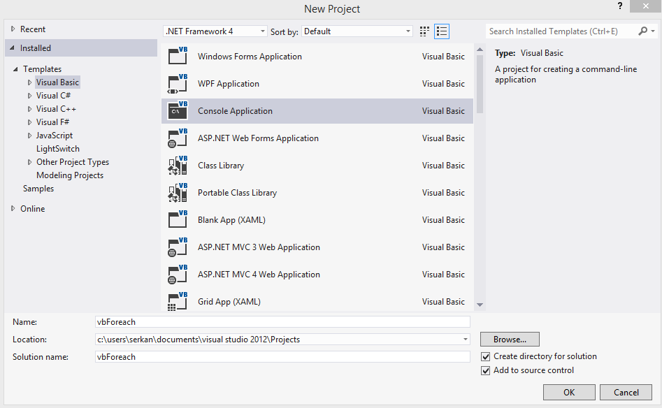662x408 pixels.
Task: Switch to medium icons list view
Action: point(442,31)
